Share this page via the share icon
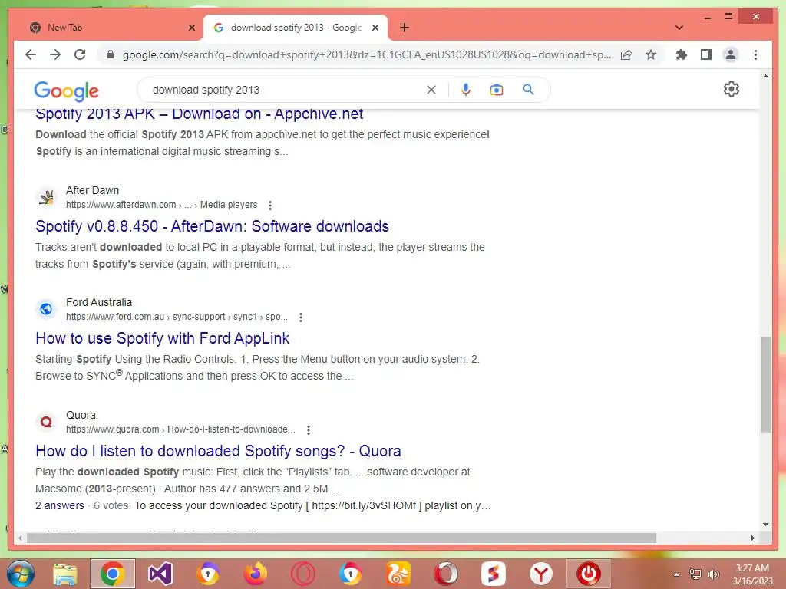 pyautogui.click(x=626, y=54)
